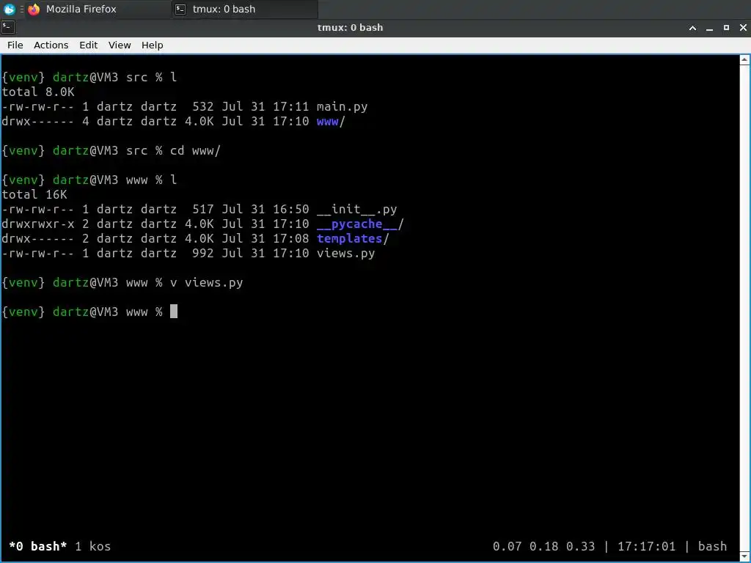Open the Edit menu
This screenshot has height=563, width=751.
click(88, 45)
